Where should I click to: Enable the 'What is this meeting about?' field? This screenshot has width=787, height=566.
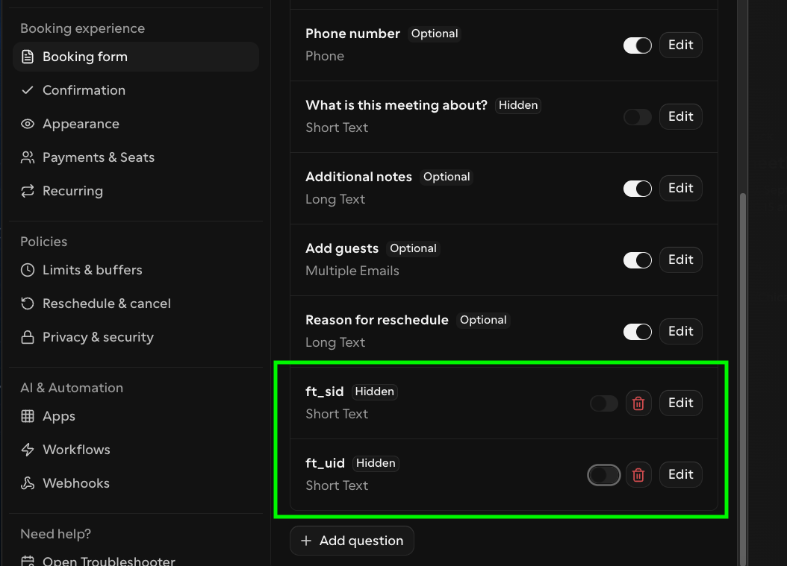[x=638, y=117]
